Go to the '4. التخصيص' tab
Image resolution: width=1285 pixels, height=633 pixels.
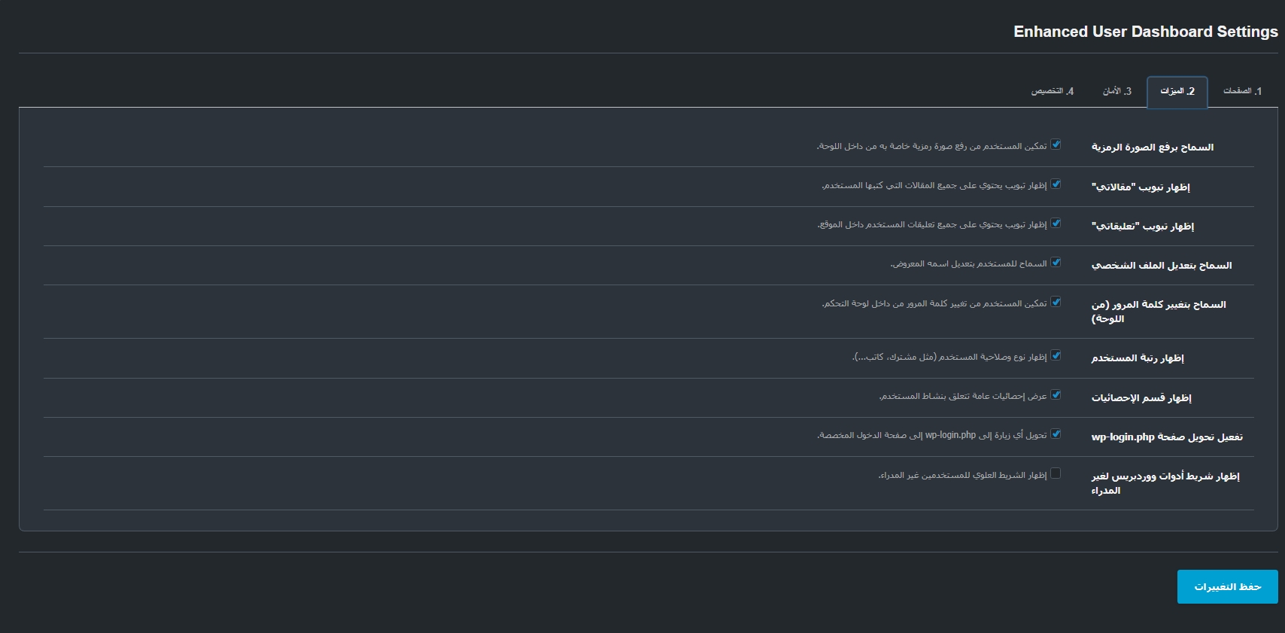1052,91
